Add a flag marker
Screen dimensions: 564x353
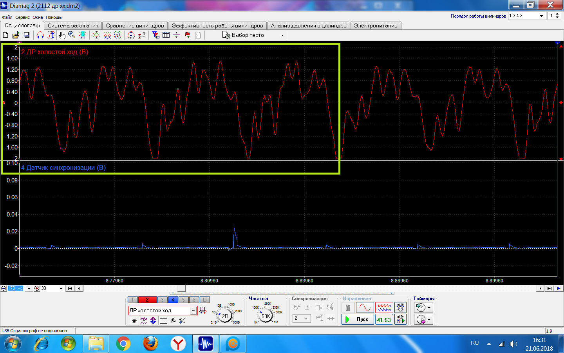(x=187, y=35)
